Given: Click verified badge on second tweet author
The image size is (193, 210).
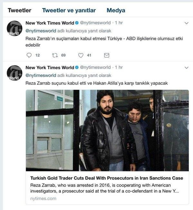Looking at the screenshot, I should click(x=77, y=68).
